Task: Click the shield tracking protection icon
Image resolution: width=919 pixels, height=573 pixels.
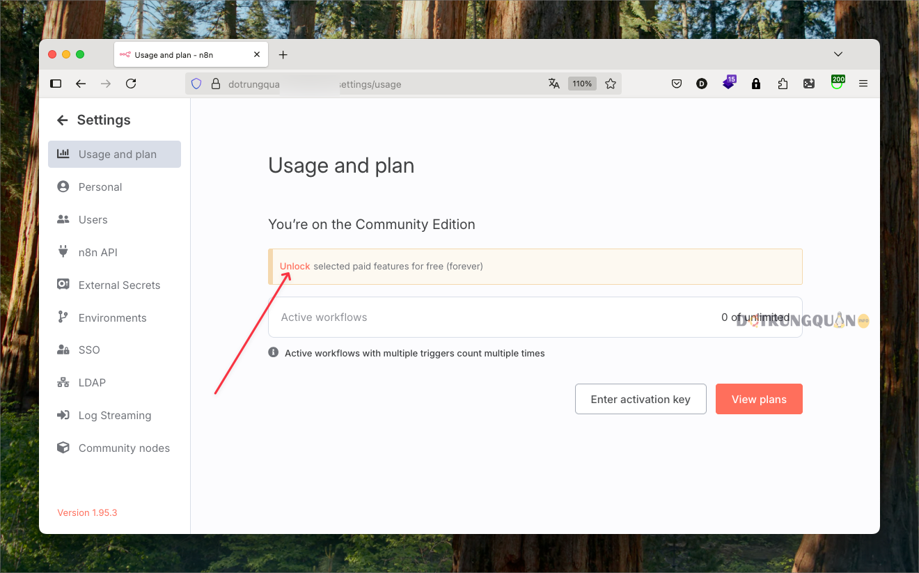Action: click(x=196, y=84)
